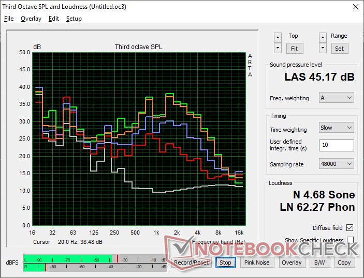Open the Sampling rate dropdown
The image size is (364, 278).
pos(337,164)
